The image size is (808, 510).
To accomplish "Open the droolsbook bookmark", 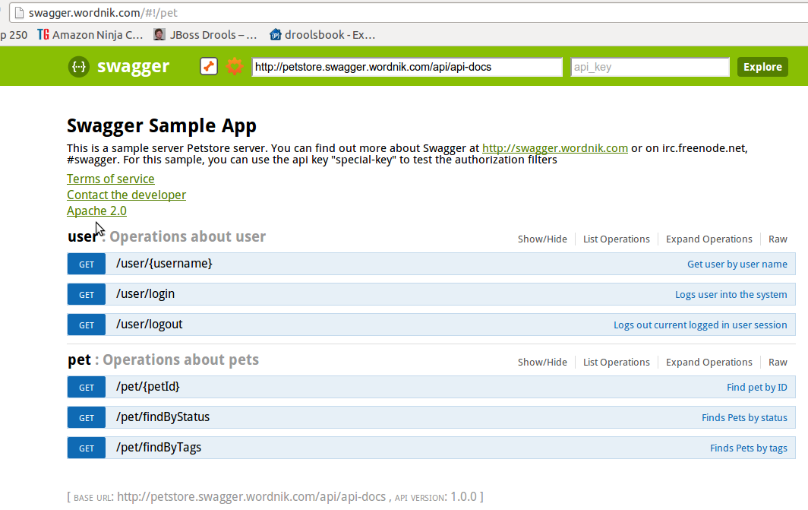I will pos(322,34).
